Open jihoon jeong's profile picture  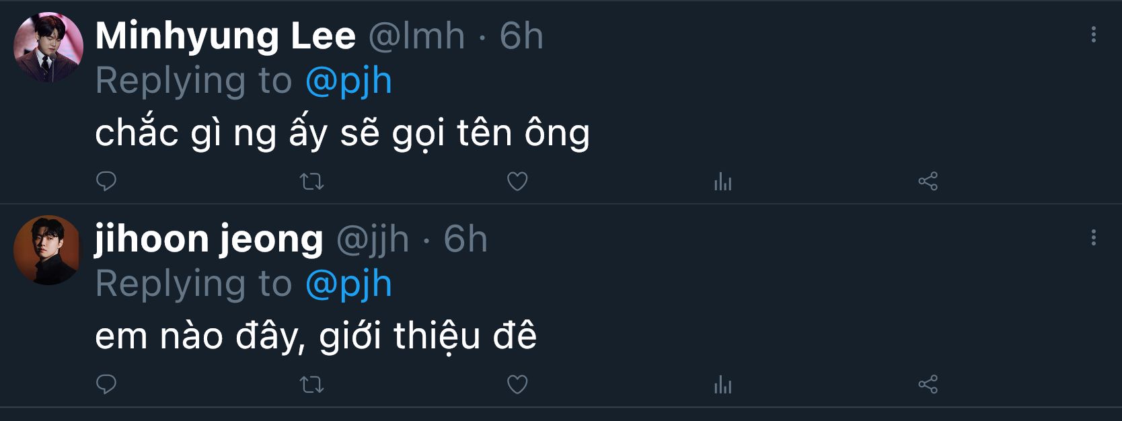pyautogui.click(x=47, y=250)
